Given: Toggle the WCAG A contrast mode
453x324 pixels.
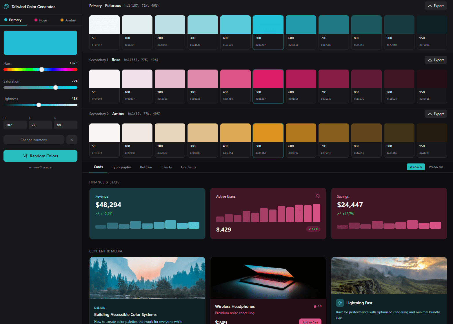Looking at the screenshot, I should click(416, 167).
